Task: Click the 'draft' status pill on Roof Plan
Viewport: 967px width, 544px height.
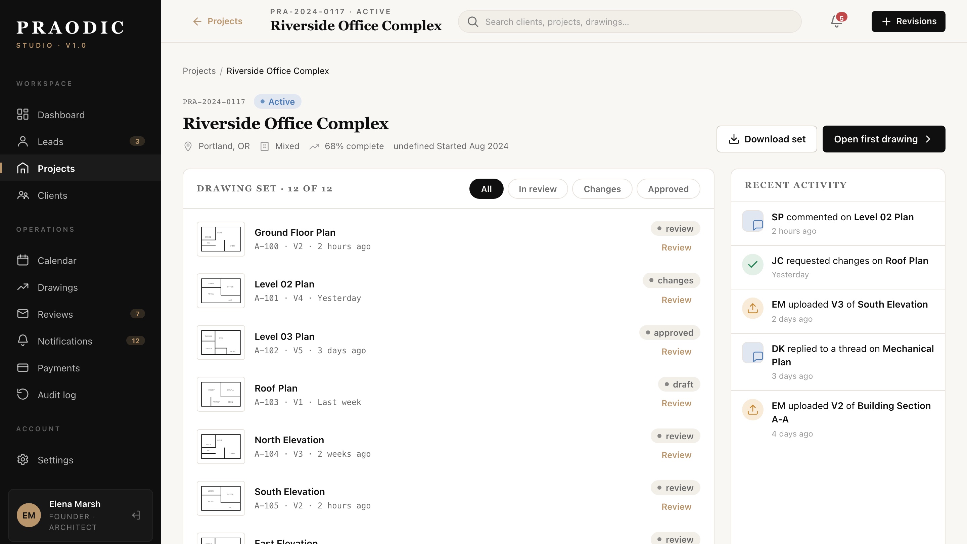Action: 679,384
